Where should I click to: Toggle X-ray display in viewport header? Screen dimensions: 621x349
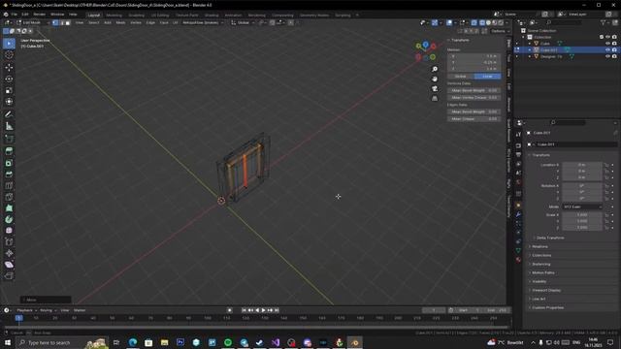click(474, 22)
